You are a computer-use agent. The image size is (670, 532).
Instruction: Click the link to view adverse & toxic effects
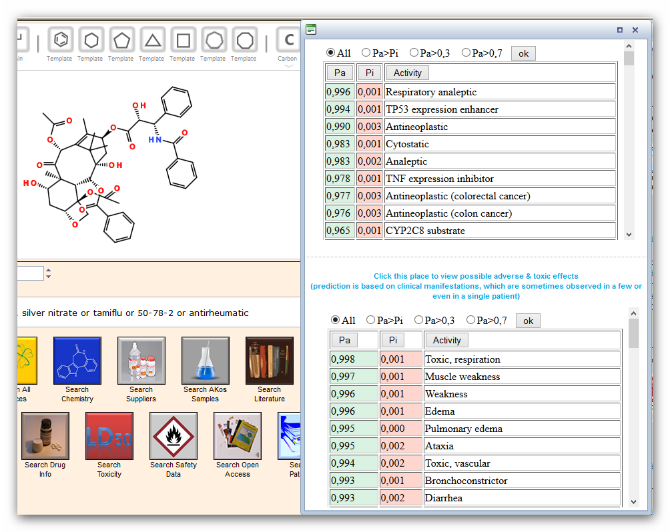coord(476,286)
